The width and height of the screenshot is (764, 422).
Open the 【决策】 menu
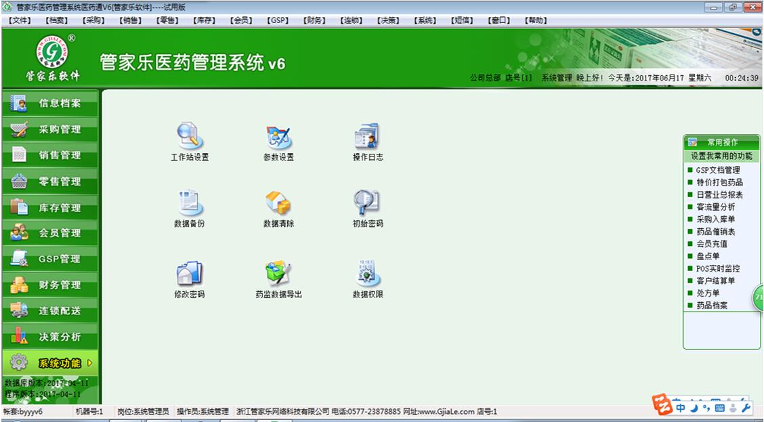[388, 20]
